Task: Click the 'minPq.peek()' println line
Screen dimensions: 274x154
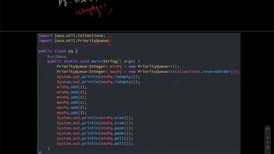Action: (95, 128)
